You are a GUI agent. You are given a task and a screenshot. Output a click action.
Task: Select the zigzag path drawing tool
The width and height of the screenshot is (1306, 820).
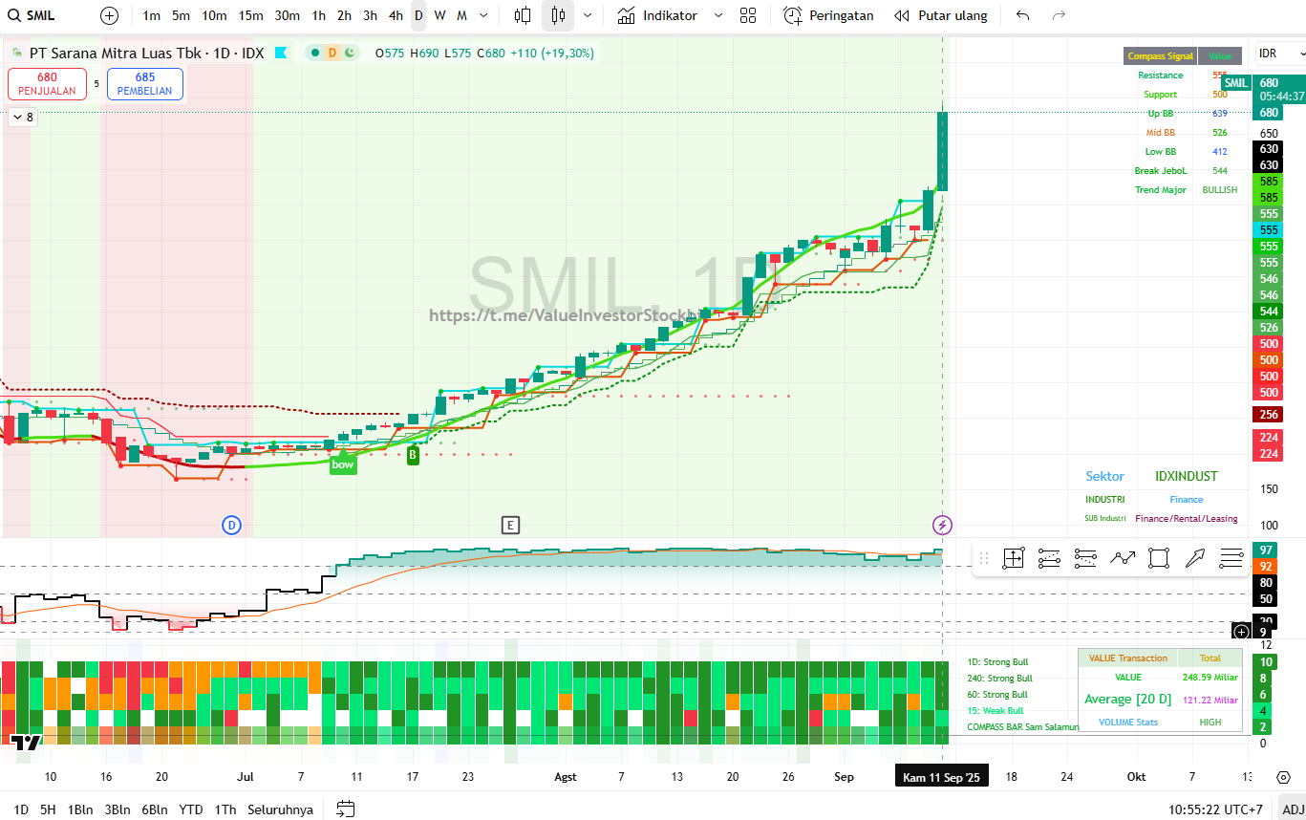[x=1122, y=558]
